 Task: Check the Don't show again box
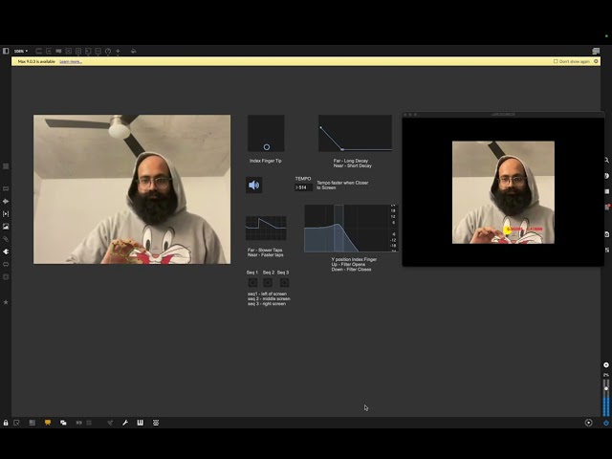[556, 61]
